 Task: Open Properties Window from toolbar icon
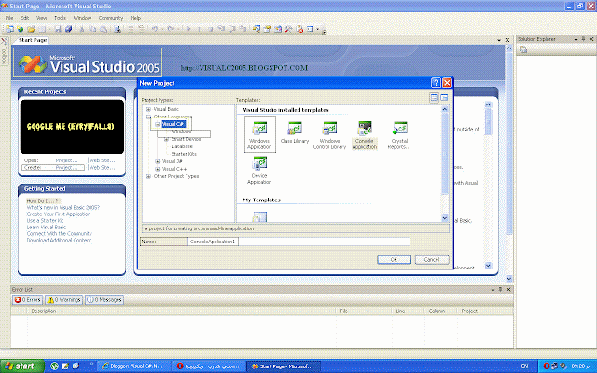pos(268,29)
